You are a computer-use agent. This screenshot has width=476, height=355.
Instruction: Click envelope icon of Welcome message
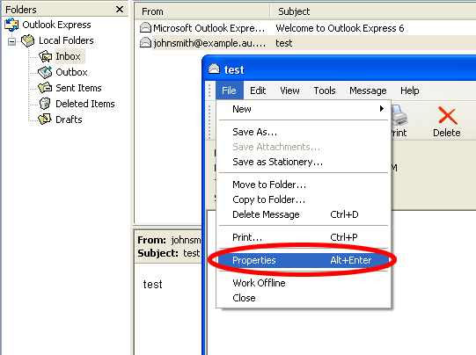pos(145,28)
